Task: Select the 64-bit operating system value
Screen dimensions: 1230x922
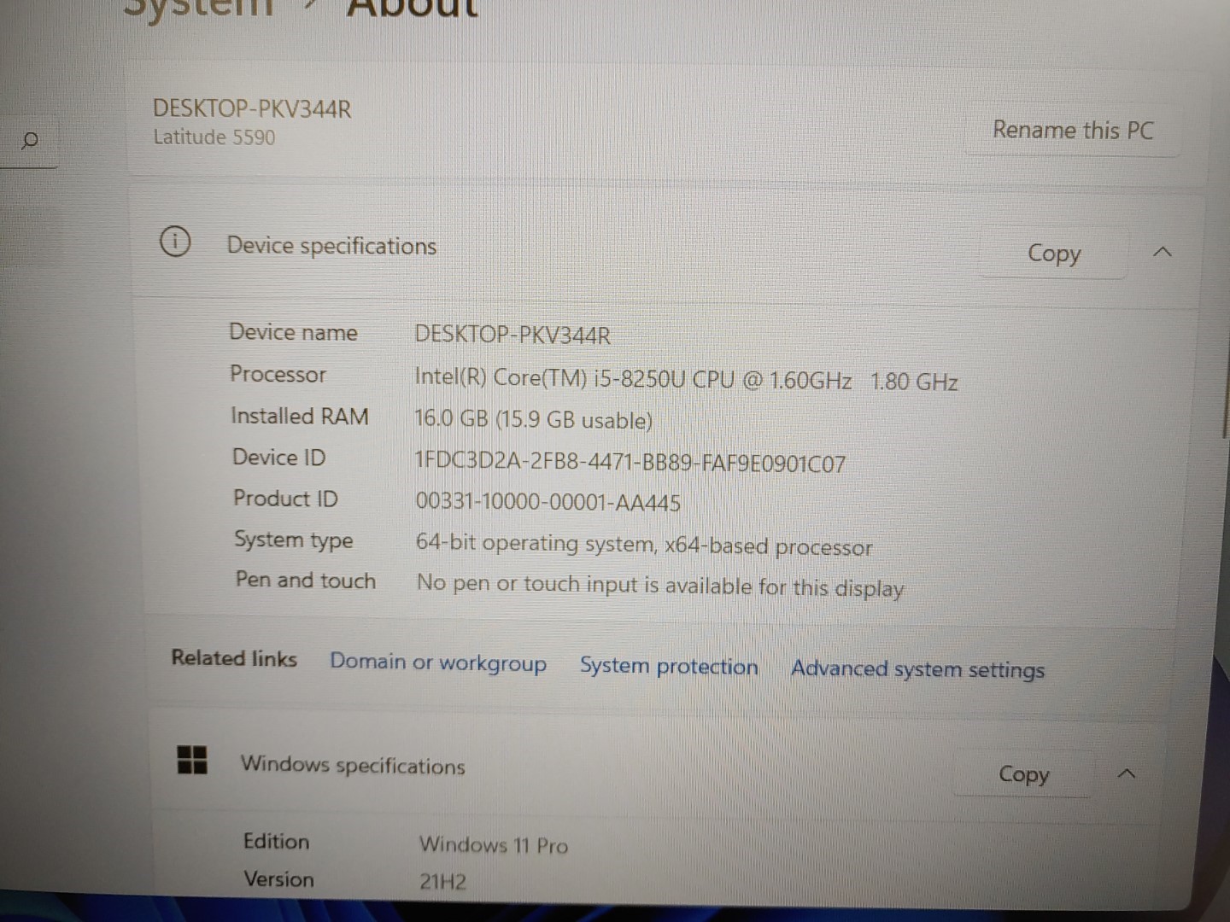Action: point(644,545)
